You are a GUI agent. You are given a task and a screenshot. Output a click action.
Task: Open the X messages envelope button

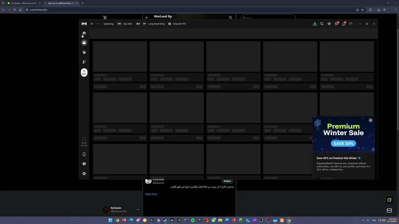(x=389, y=211)
